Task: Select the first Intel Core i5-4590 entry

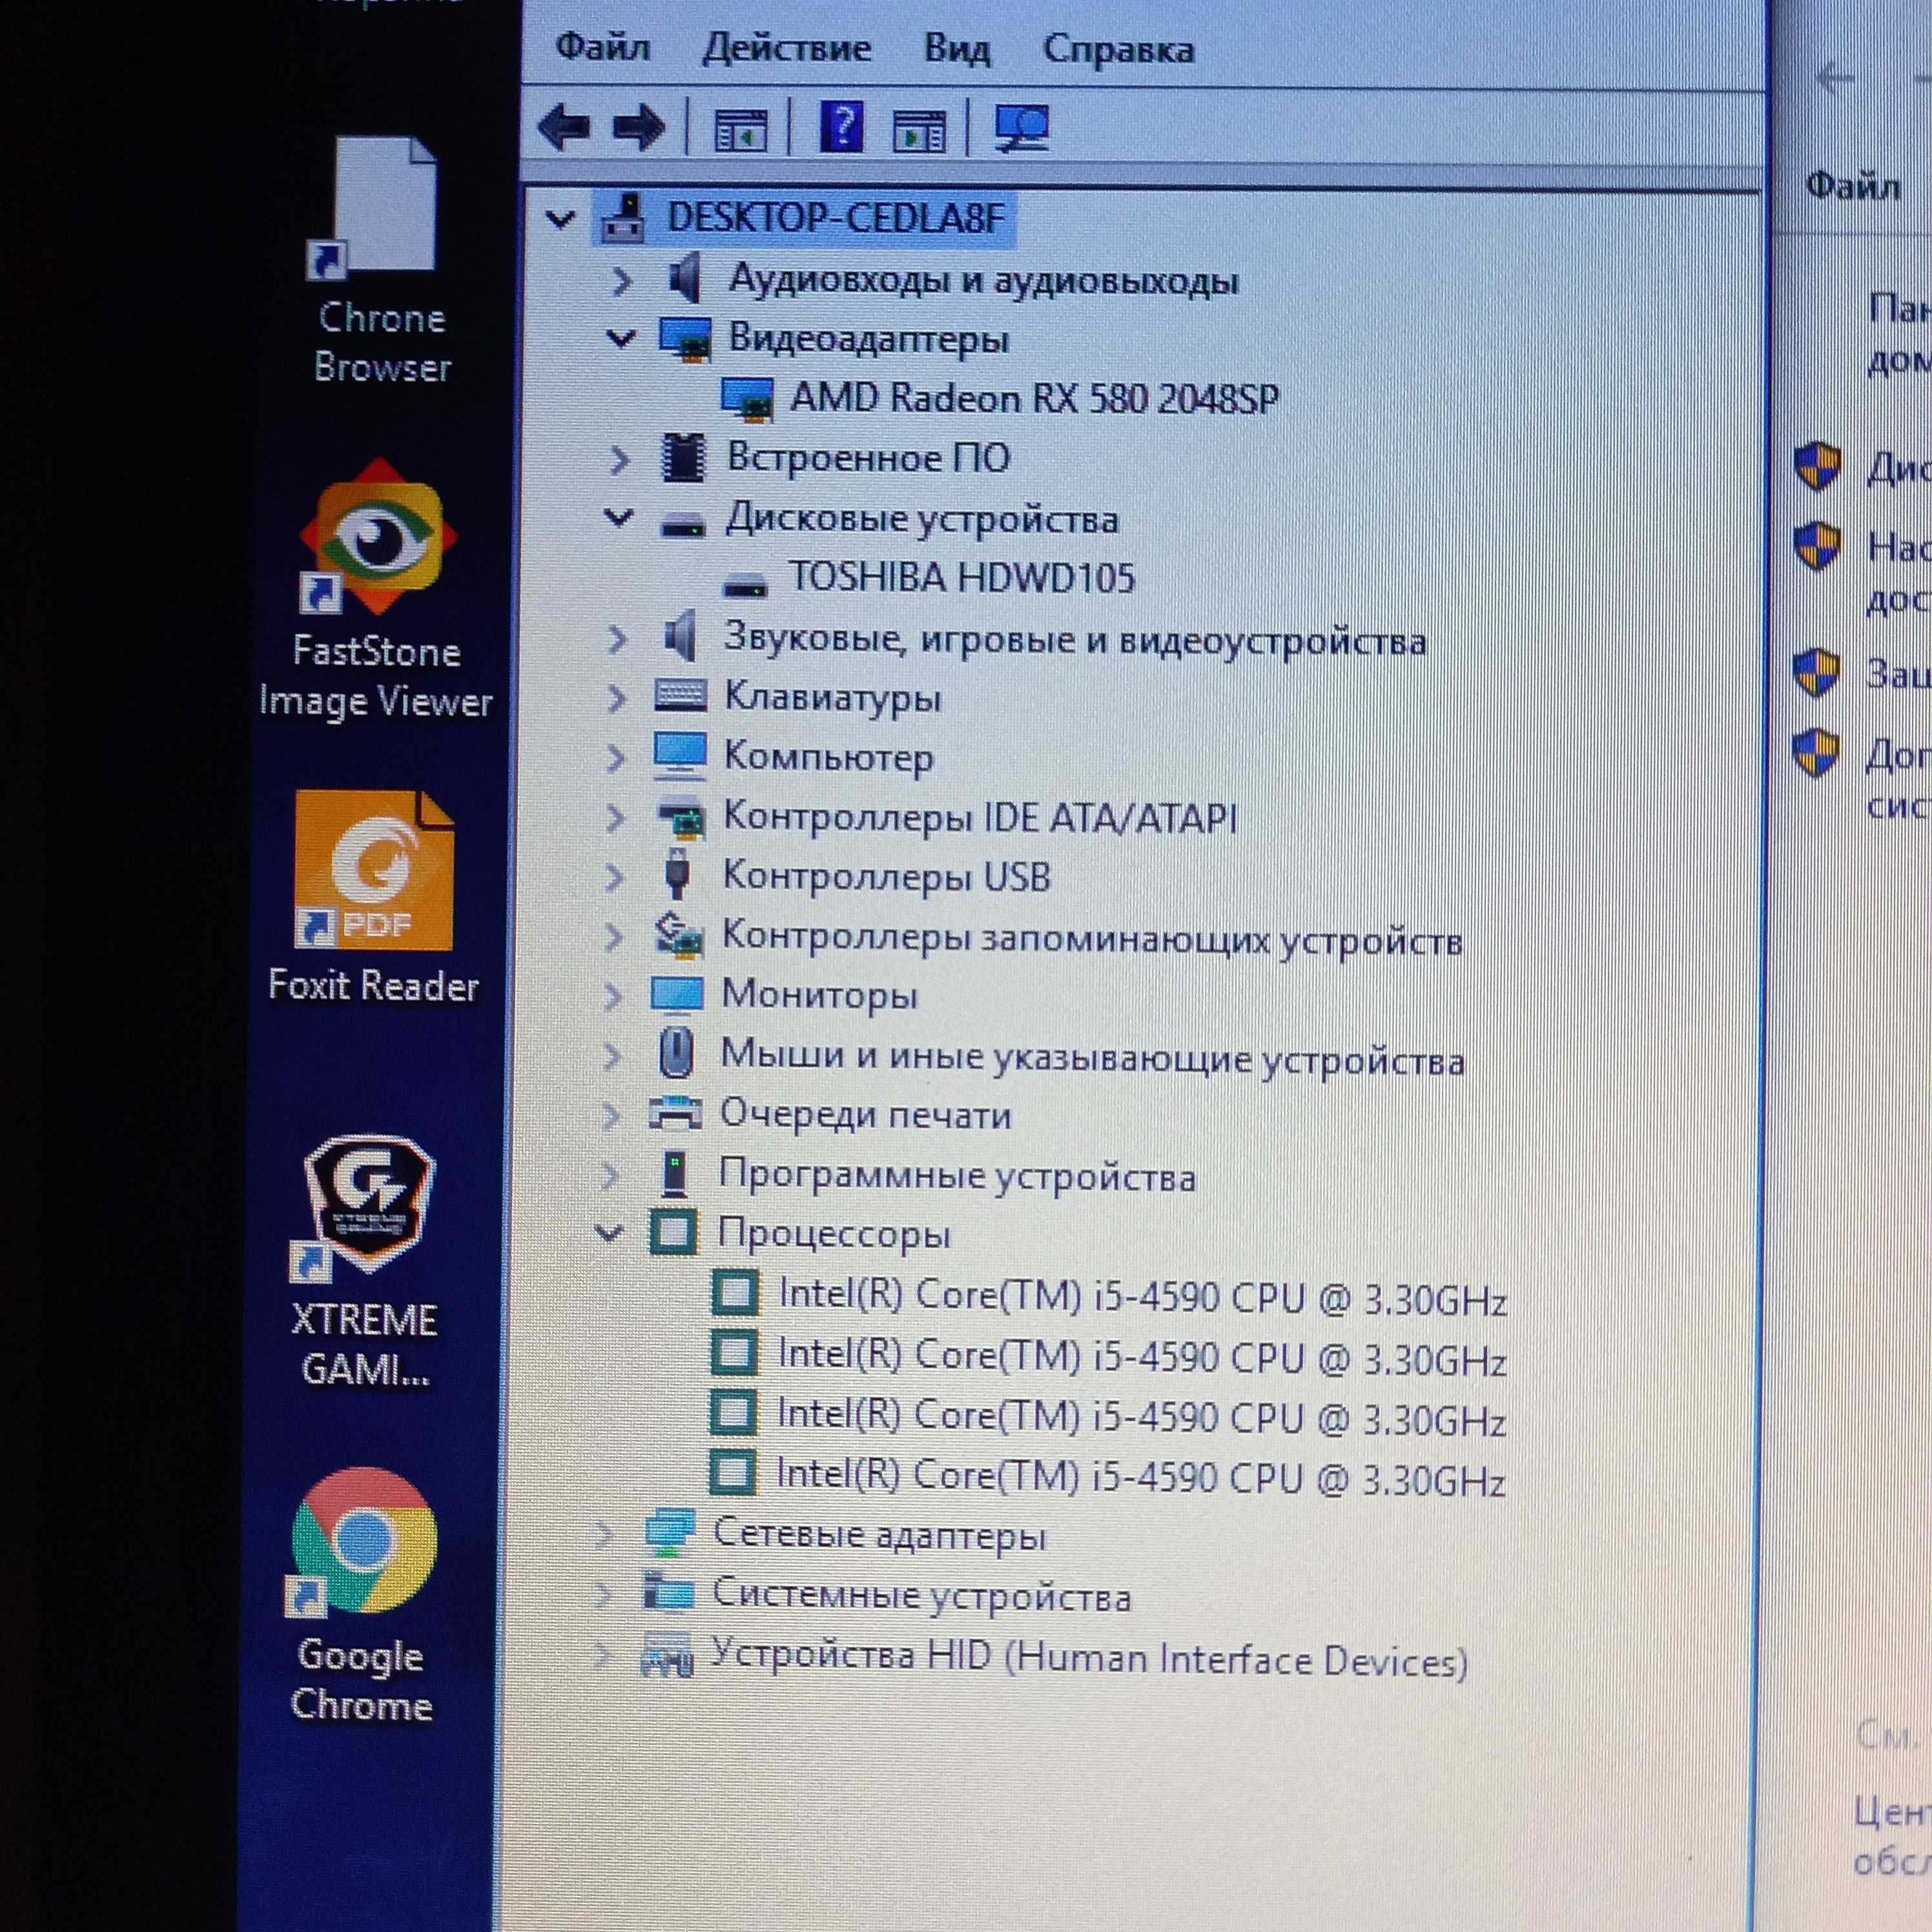Action: 1142,1297
